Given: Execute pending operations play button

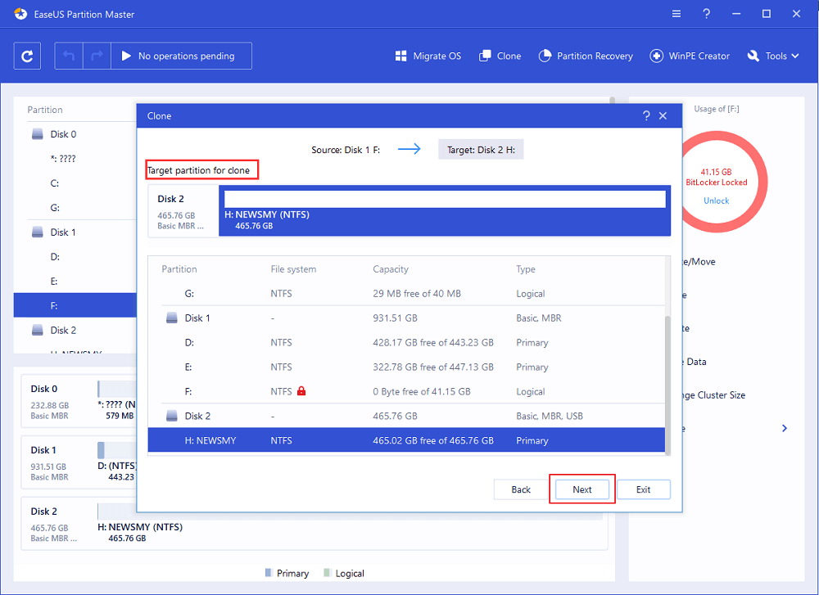Looking at the screenshot, I should pos(126,56).
